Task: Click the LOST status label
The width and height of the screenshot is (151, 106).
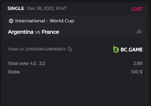Action: coord(137,9)
